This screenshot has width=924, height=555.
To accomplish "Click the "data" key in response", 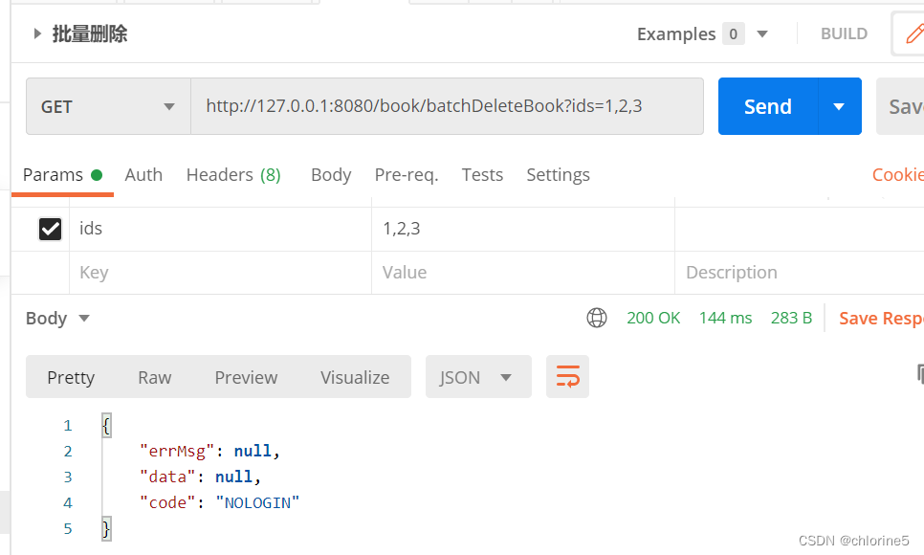I will (x=167, y=477).
